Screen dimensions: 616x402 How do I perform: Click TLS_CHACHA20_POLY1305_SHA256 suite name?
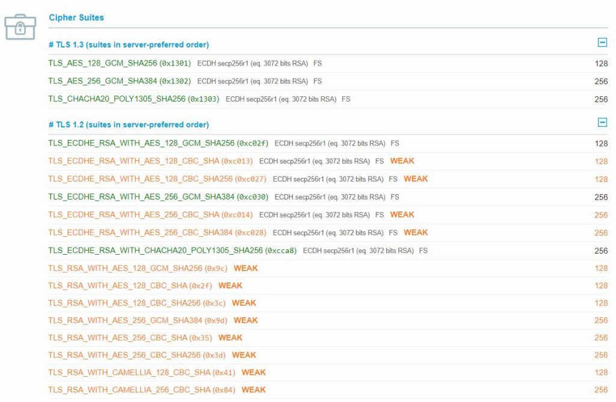pyautogui.click(x=134, y=99)
